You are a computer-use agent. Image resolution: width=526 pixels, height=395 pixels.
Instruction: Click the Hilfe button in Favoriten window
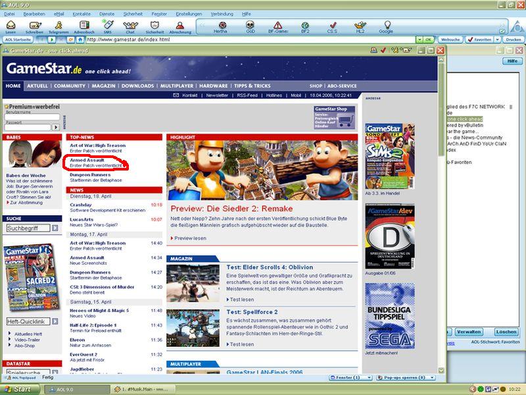(512, 61)
